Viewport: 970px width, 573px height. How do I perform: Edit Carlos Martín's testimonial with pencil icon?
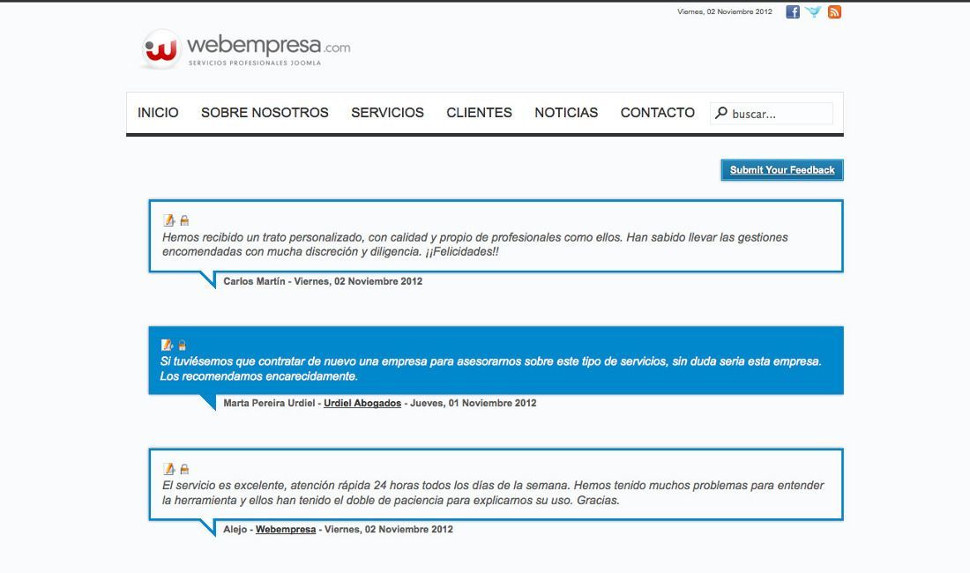168,220
